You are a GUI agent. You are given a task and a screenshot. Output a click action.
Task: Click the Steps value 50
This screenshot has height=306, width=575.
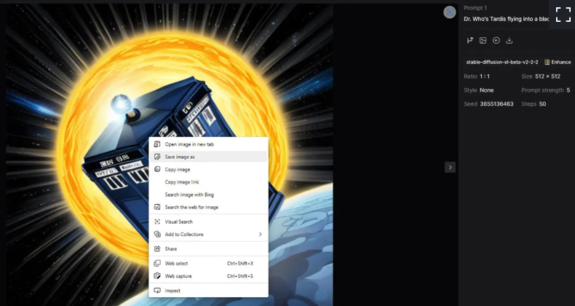542,104
